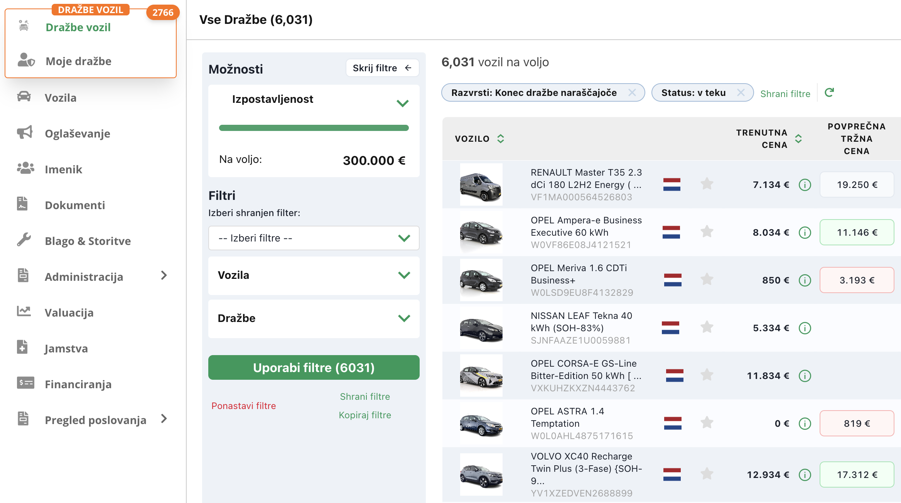Sort by the TRENUTNA CENA column arrows
Viewport: 901px width, 503px height.
pos(798,139)
